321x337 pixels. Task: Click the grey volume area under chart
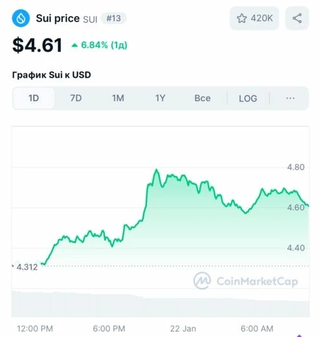160,305
